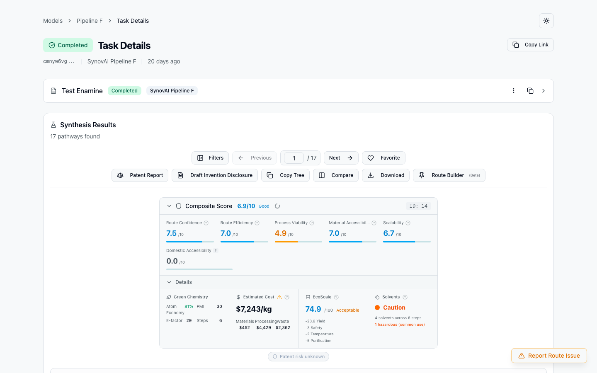Copy Tree of the synthesis route
Screen dimensions: 597x373
coord(285,175)
